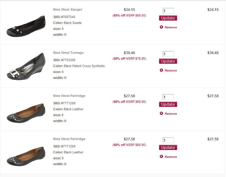Update quantity for Partridge size 6
Screen dimensions: 226x177
pos(168,104)
